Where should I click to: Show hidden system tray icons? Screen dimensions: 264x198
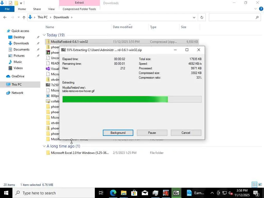click(x=212, y=193)
